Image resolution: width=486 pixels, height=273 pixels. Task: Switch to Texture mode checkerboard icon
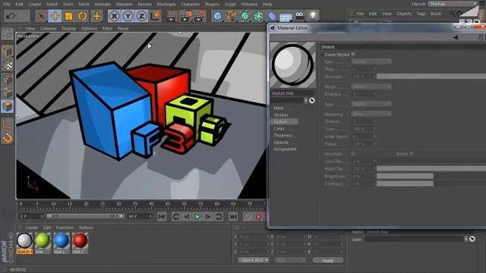[x=7, y=65]
